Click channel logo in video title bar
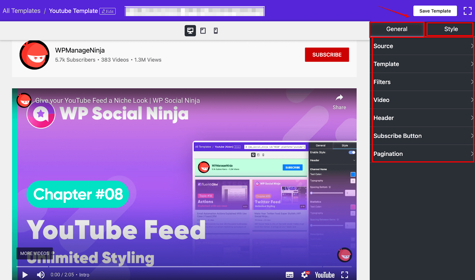The image size is (475, 280). coord(24,100)
